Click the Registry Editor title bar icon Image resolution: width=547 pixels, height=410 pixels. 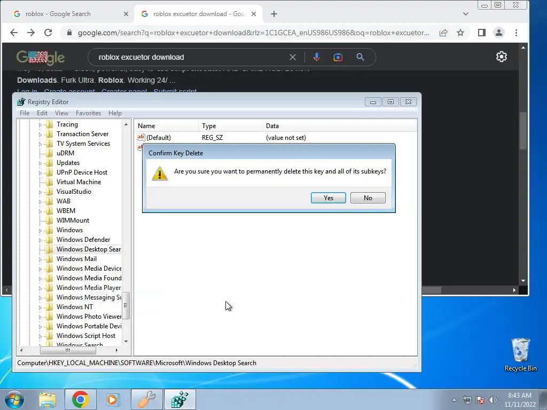21,102
